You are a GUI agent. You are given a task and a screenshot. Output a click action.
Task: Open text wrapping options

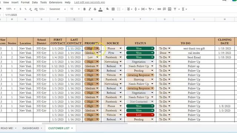click(x=144, y=9)
